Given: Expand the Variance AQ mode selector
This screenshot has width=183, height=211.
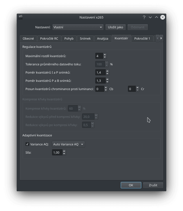Looking at the screenshot, I should tap(68, 144).
